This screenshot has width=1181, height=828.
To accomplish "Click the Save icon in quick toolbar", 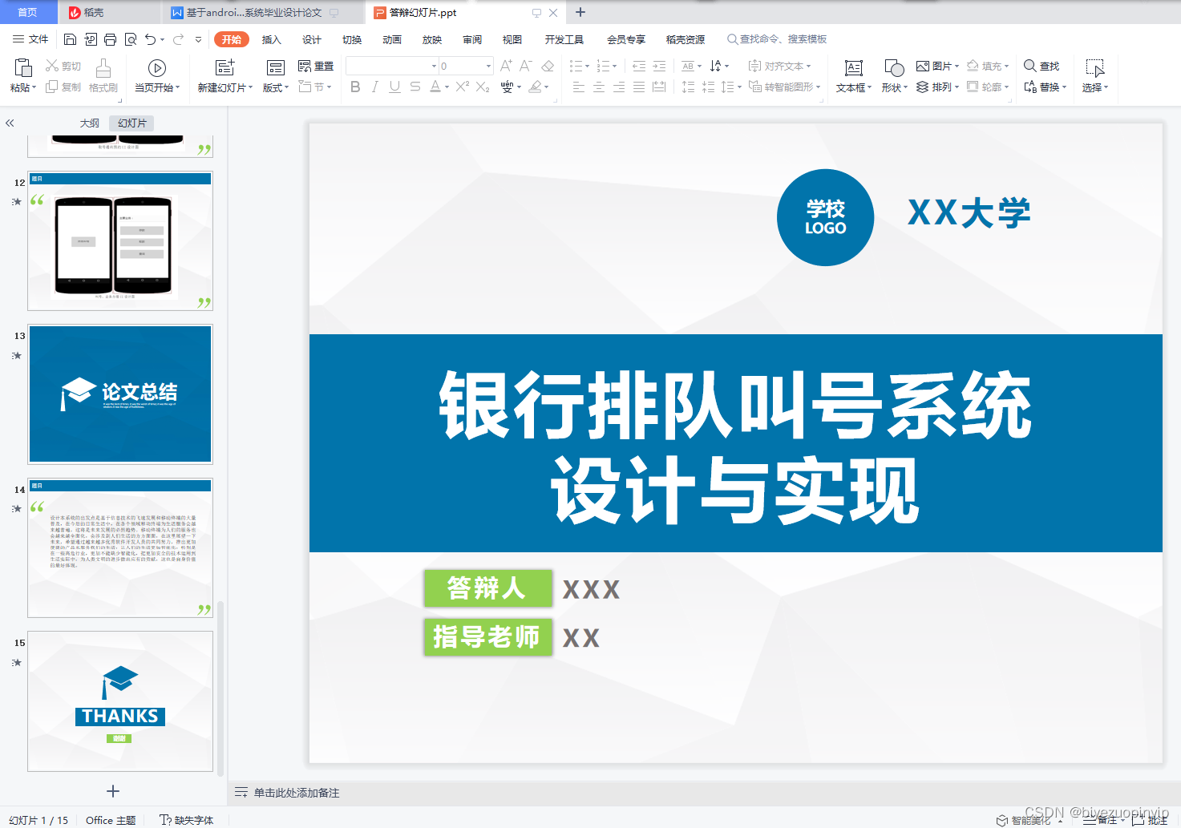I will point(70,39).
